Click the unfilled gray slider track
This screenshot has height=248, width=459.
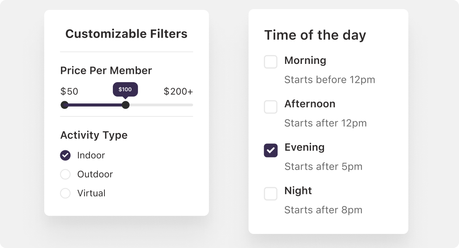pyautogui.click(x=161, y=105)
